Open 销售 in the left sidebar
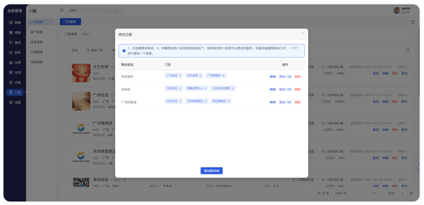 click(x=15, y=33)
